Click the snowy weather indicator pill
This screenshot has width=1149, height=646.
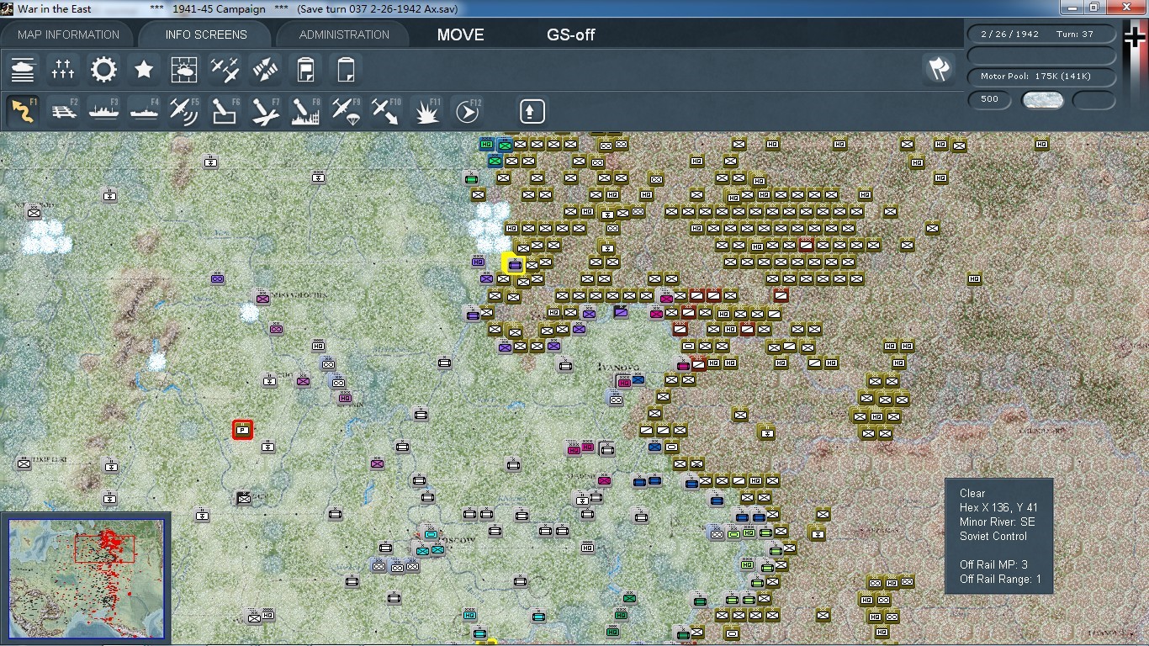point(1042,100)
